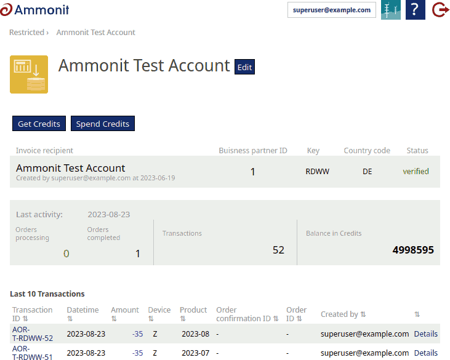The width and height of the screenshot is (450, 360).
Task: Sort by Amount arrows
Action: point(114,319)
